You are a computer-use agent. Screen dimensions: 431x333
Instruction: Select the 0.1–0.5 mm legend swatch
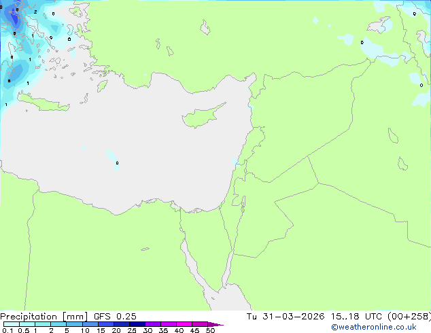click(12, 324)
